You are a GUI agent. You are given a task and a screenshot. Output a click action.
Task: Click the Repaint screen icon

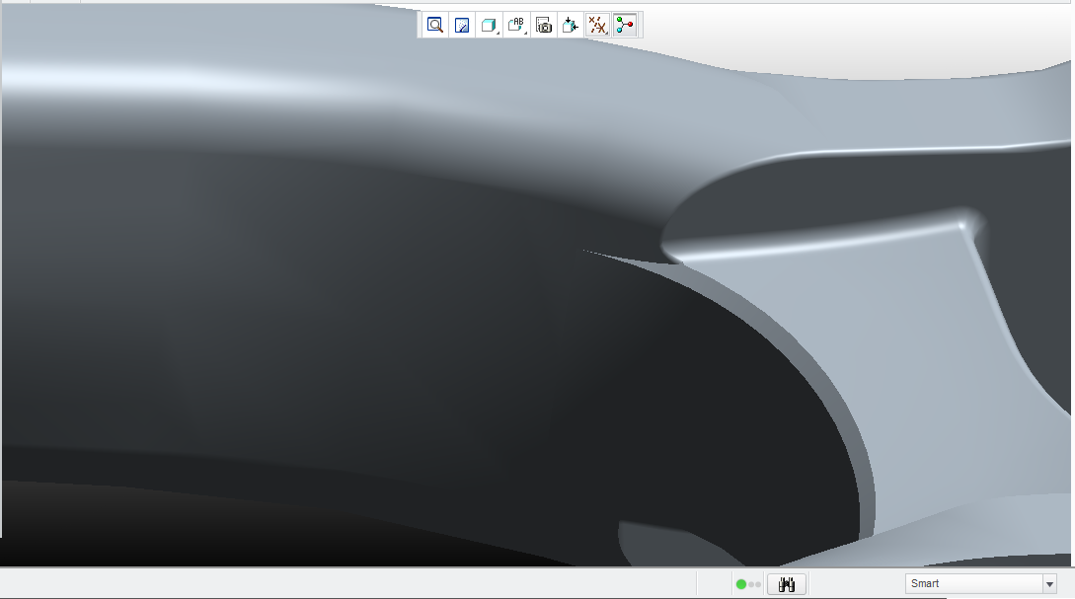tap(462, 26)
